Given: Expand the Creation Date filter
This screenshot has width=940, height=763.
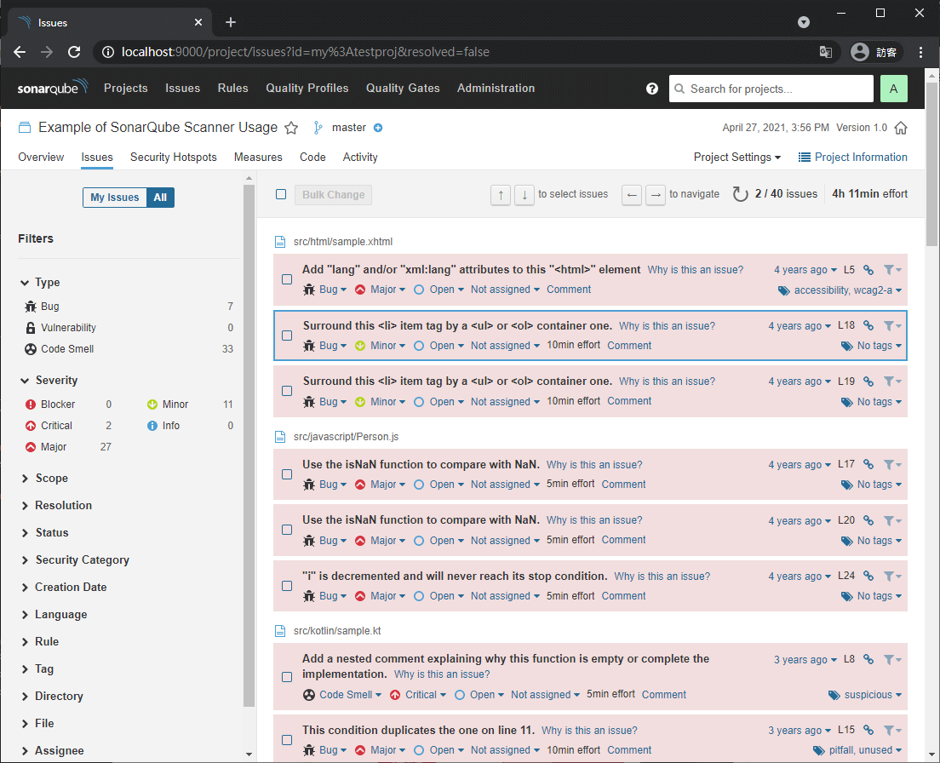Looking at the screenshot, I should point(64,588).
